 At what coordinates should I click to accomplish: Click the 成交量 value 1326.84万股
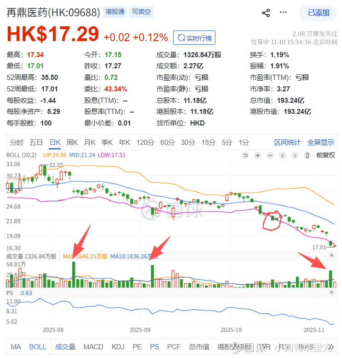coord(203,55)
